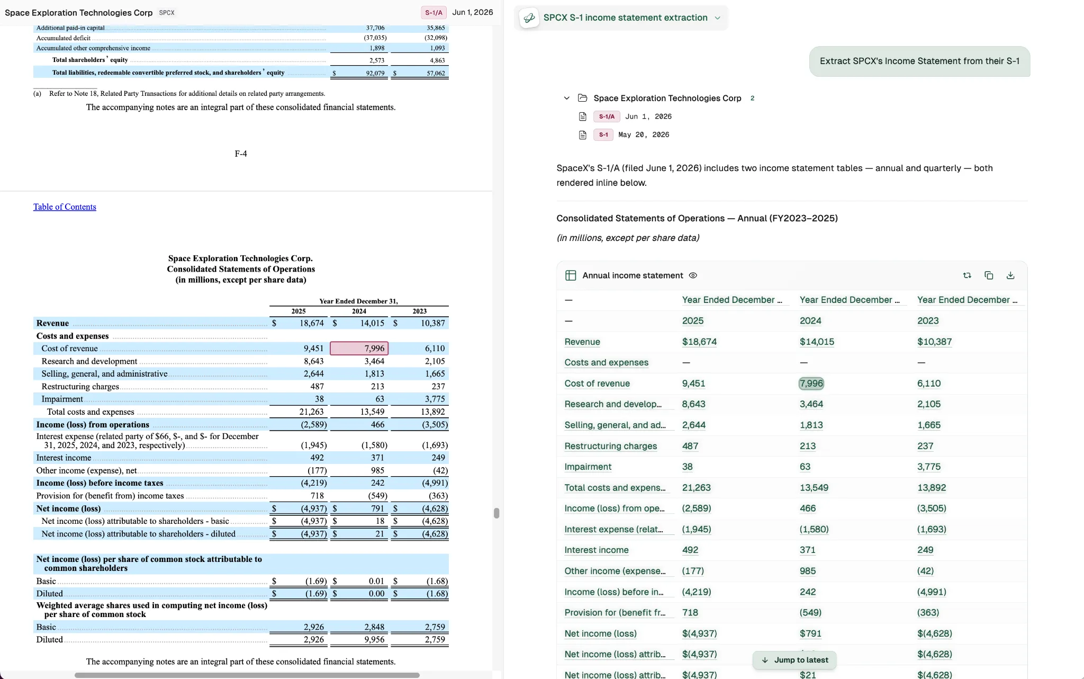Click the table icon beside Annual income statement
This screenshot has height=679, width=1084.
tap(571, 275)
